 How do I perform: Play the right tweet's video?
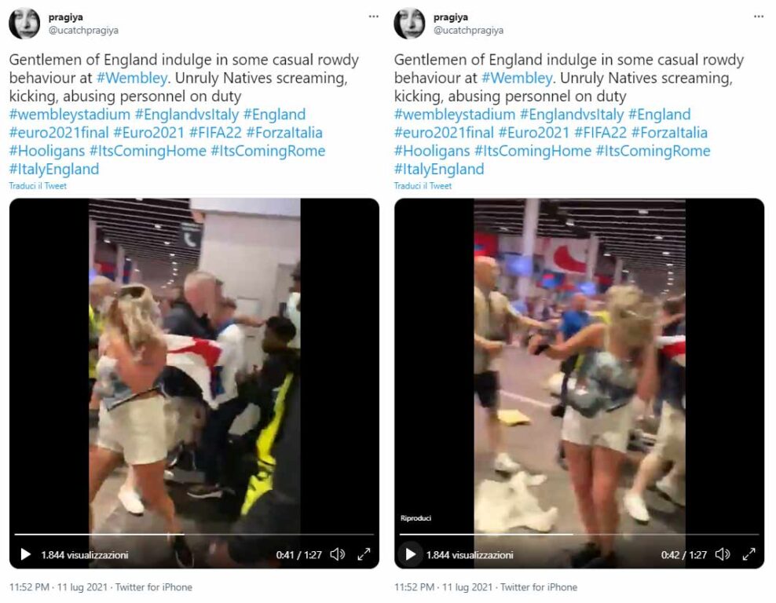(x=411, y=554)
